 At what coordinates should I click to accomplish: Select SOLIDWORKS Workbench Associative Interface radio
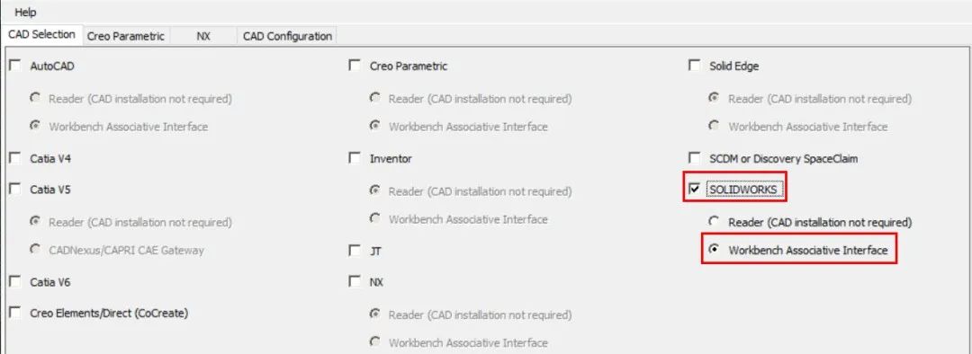point(714,250)
